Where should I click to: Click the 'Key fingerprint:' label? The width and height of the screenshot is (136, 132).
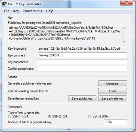point(17,49)
